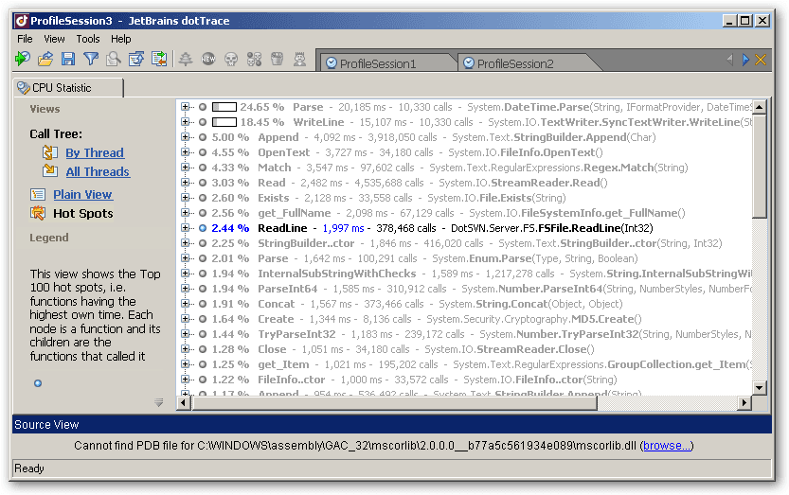
Task: Expand the get_FullName 2.56 % node
Action: pyautogui.click(x=186, y=213)
